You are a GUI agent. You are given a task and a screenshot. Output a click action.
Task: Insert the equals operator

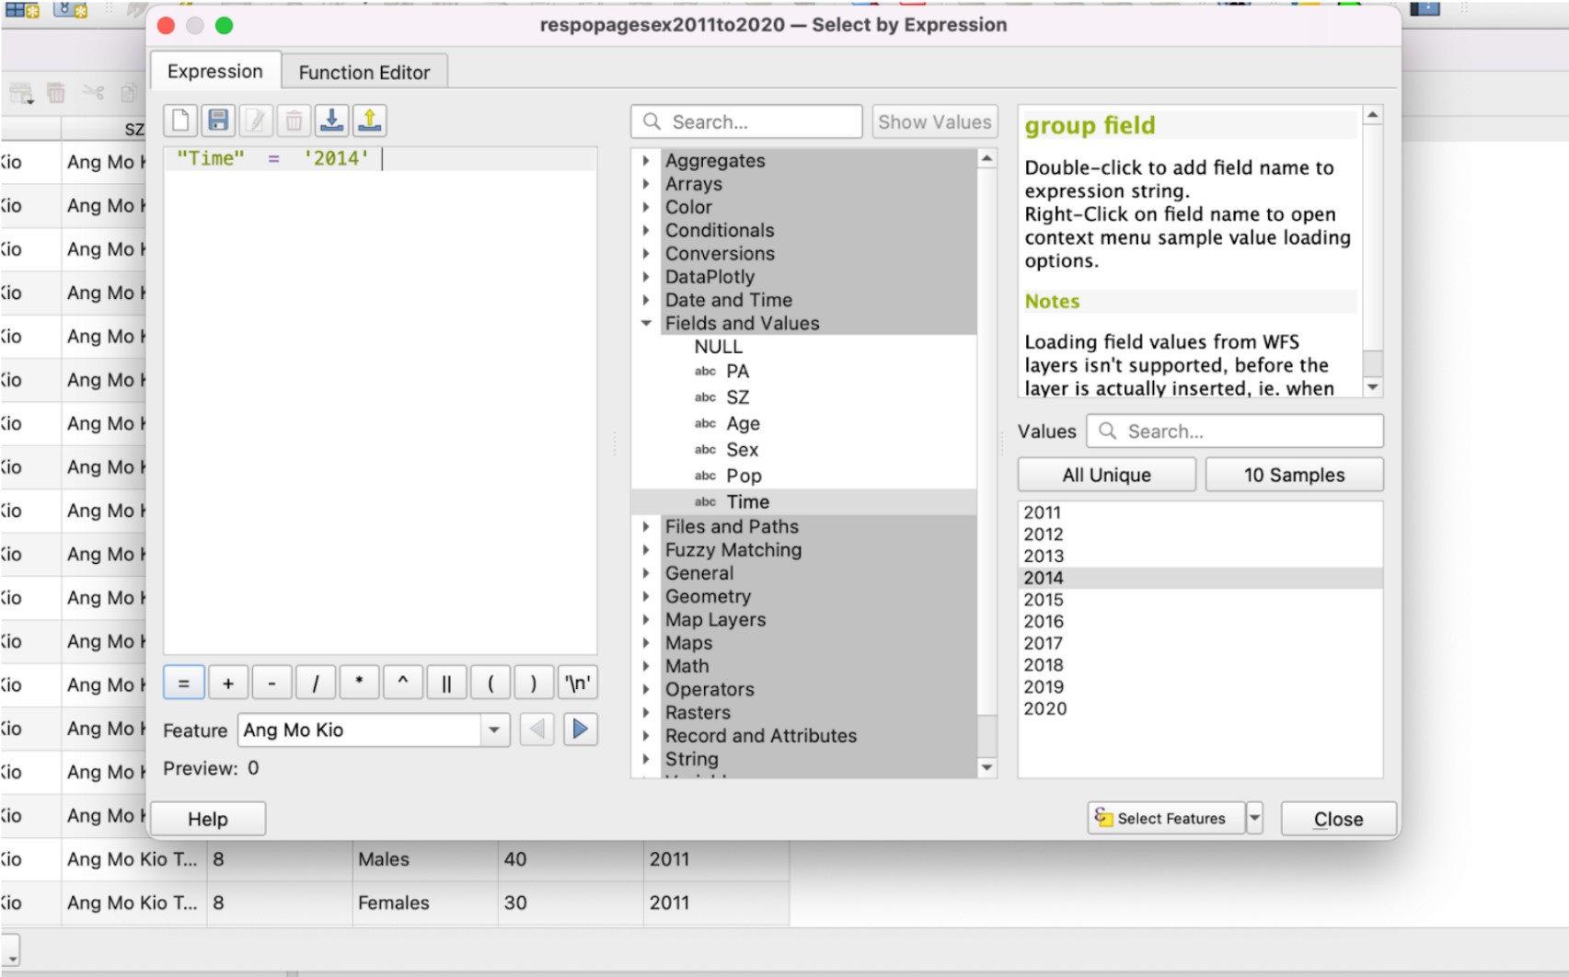point(183,684)
